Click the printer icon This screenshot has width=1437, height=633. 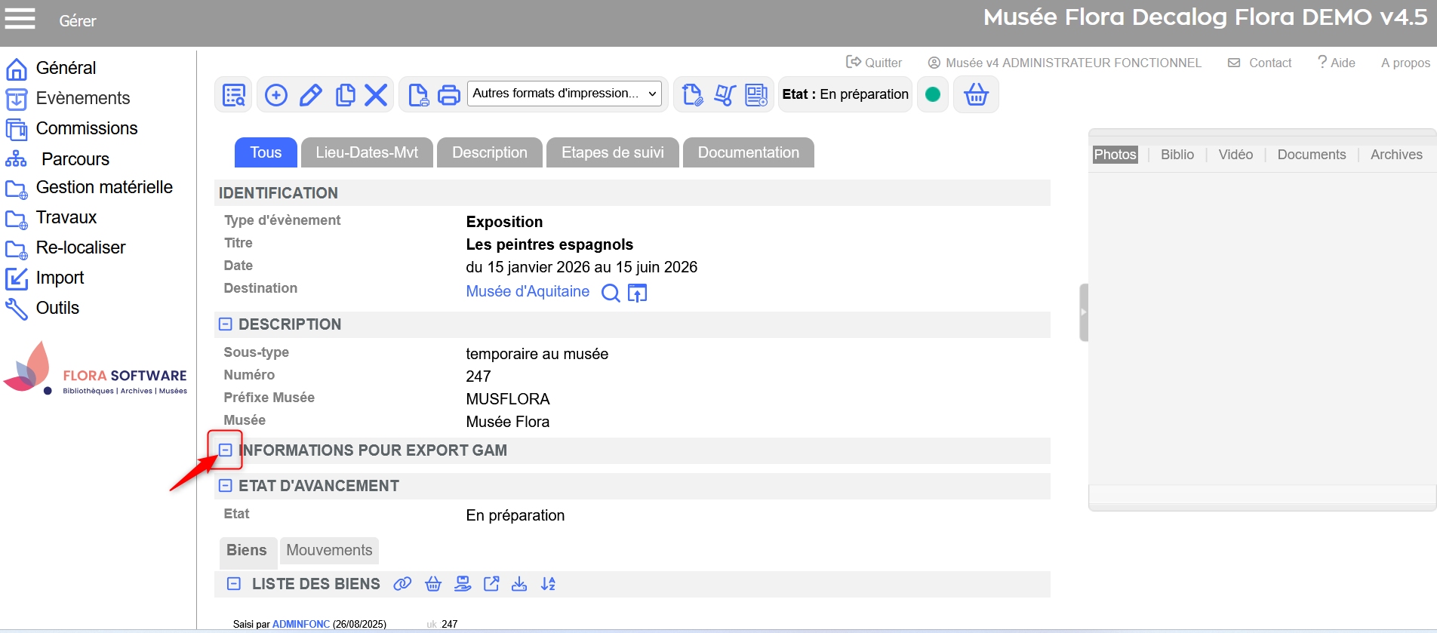pos(449,95)
